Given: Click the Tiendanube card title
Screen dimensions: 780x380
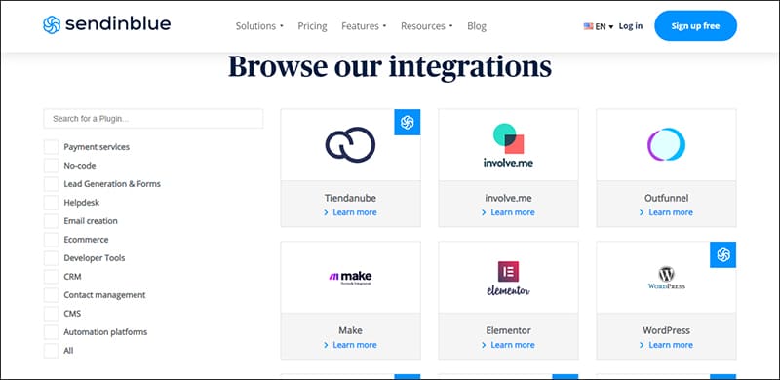Looking at the screenshot, I should pyautogui.click(x=350, y=198).
